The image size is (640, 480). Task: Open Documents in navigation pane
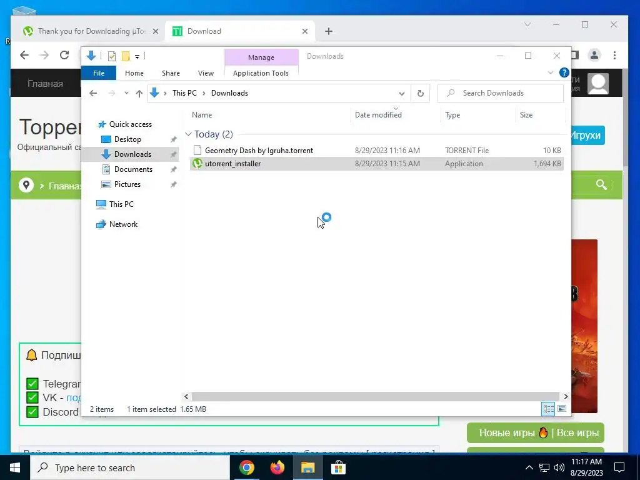pos(133,169)
